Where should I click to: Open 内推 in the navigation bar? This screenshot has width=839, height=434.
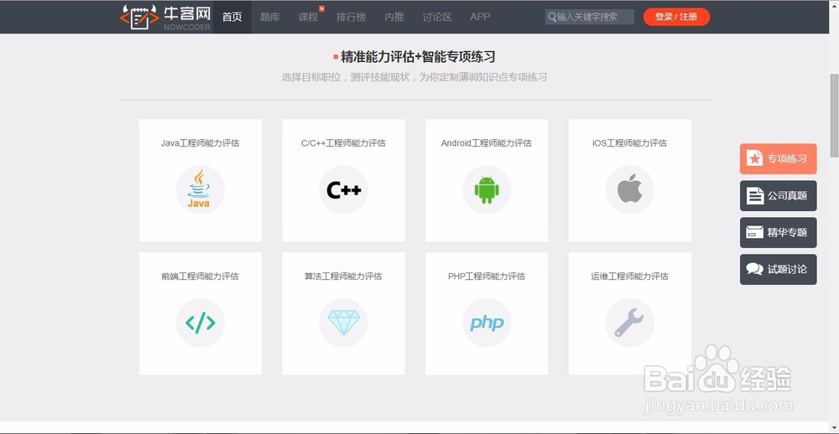(x=394, y=17)
